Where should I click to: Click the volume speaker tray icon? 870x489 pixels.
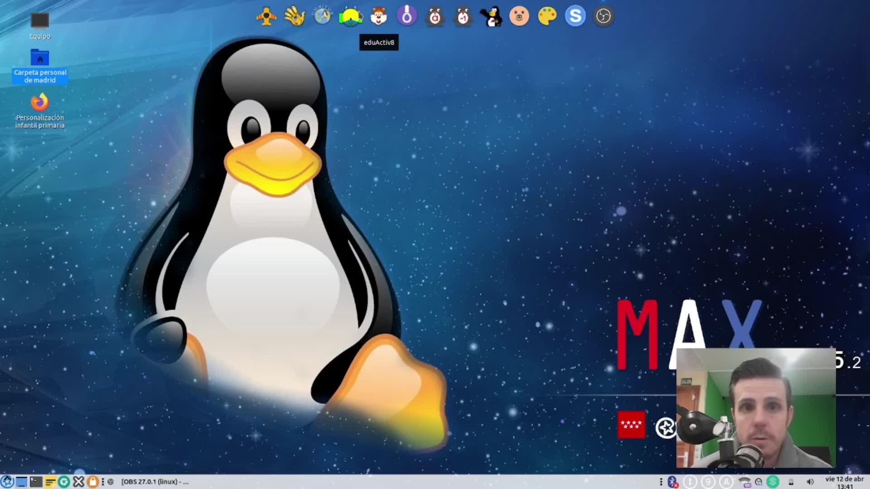pos(810,482)
